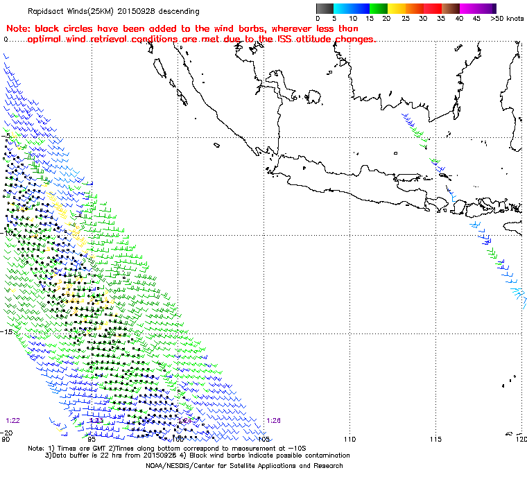Click the longitude label '95'
The image size is (527, 477).
92,439
